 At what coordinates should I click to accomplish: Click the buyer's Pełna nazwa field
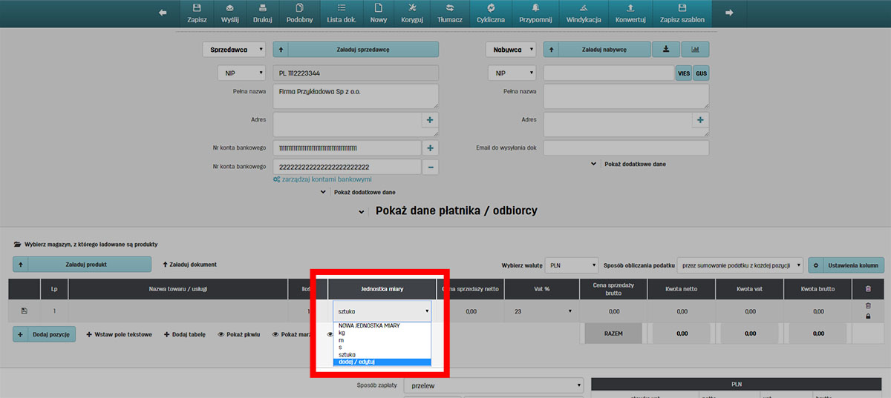click(x=626, y=96)
